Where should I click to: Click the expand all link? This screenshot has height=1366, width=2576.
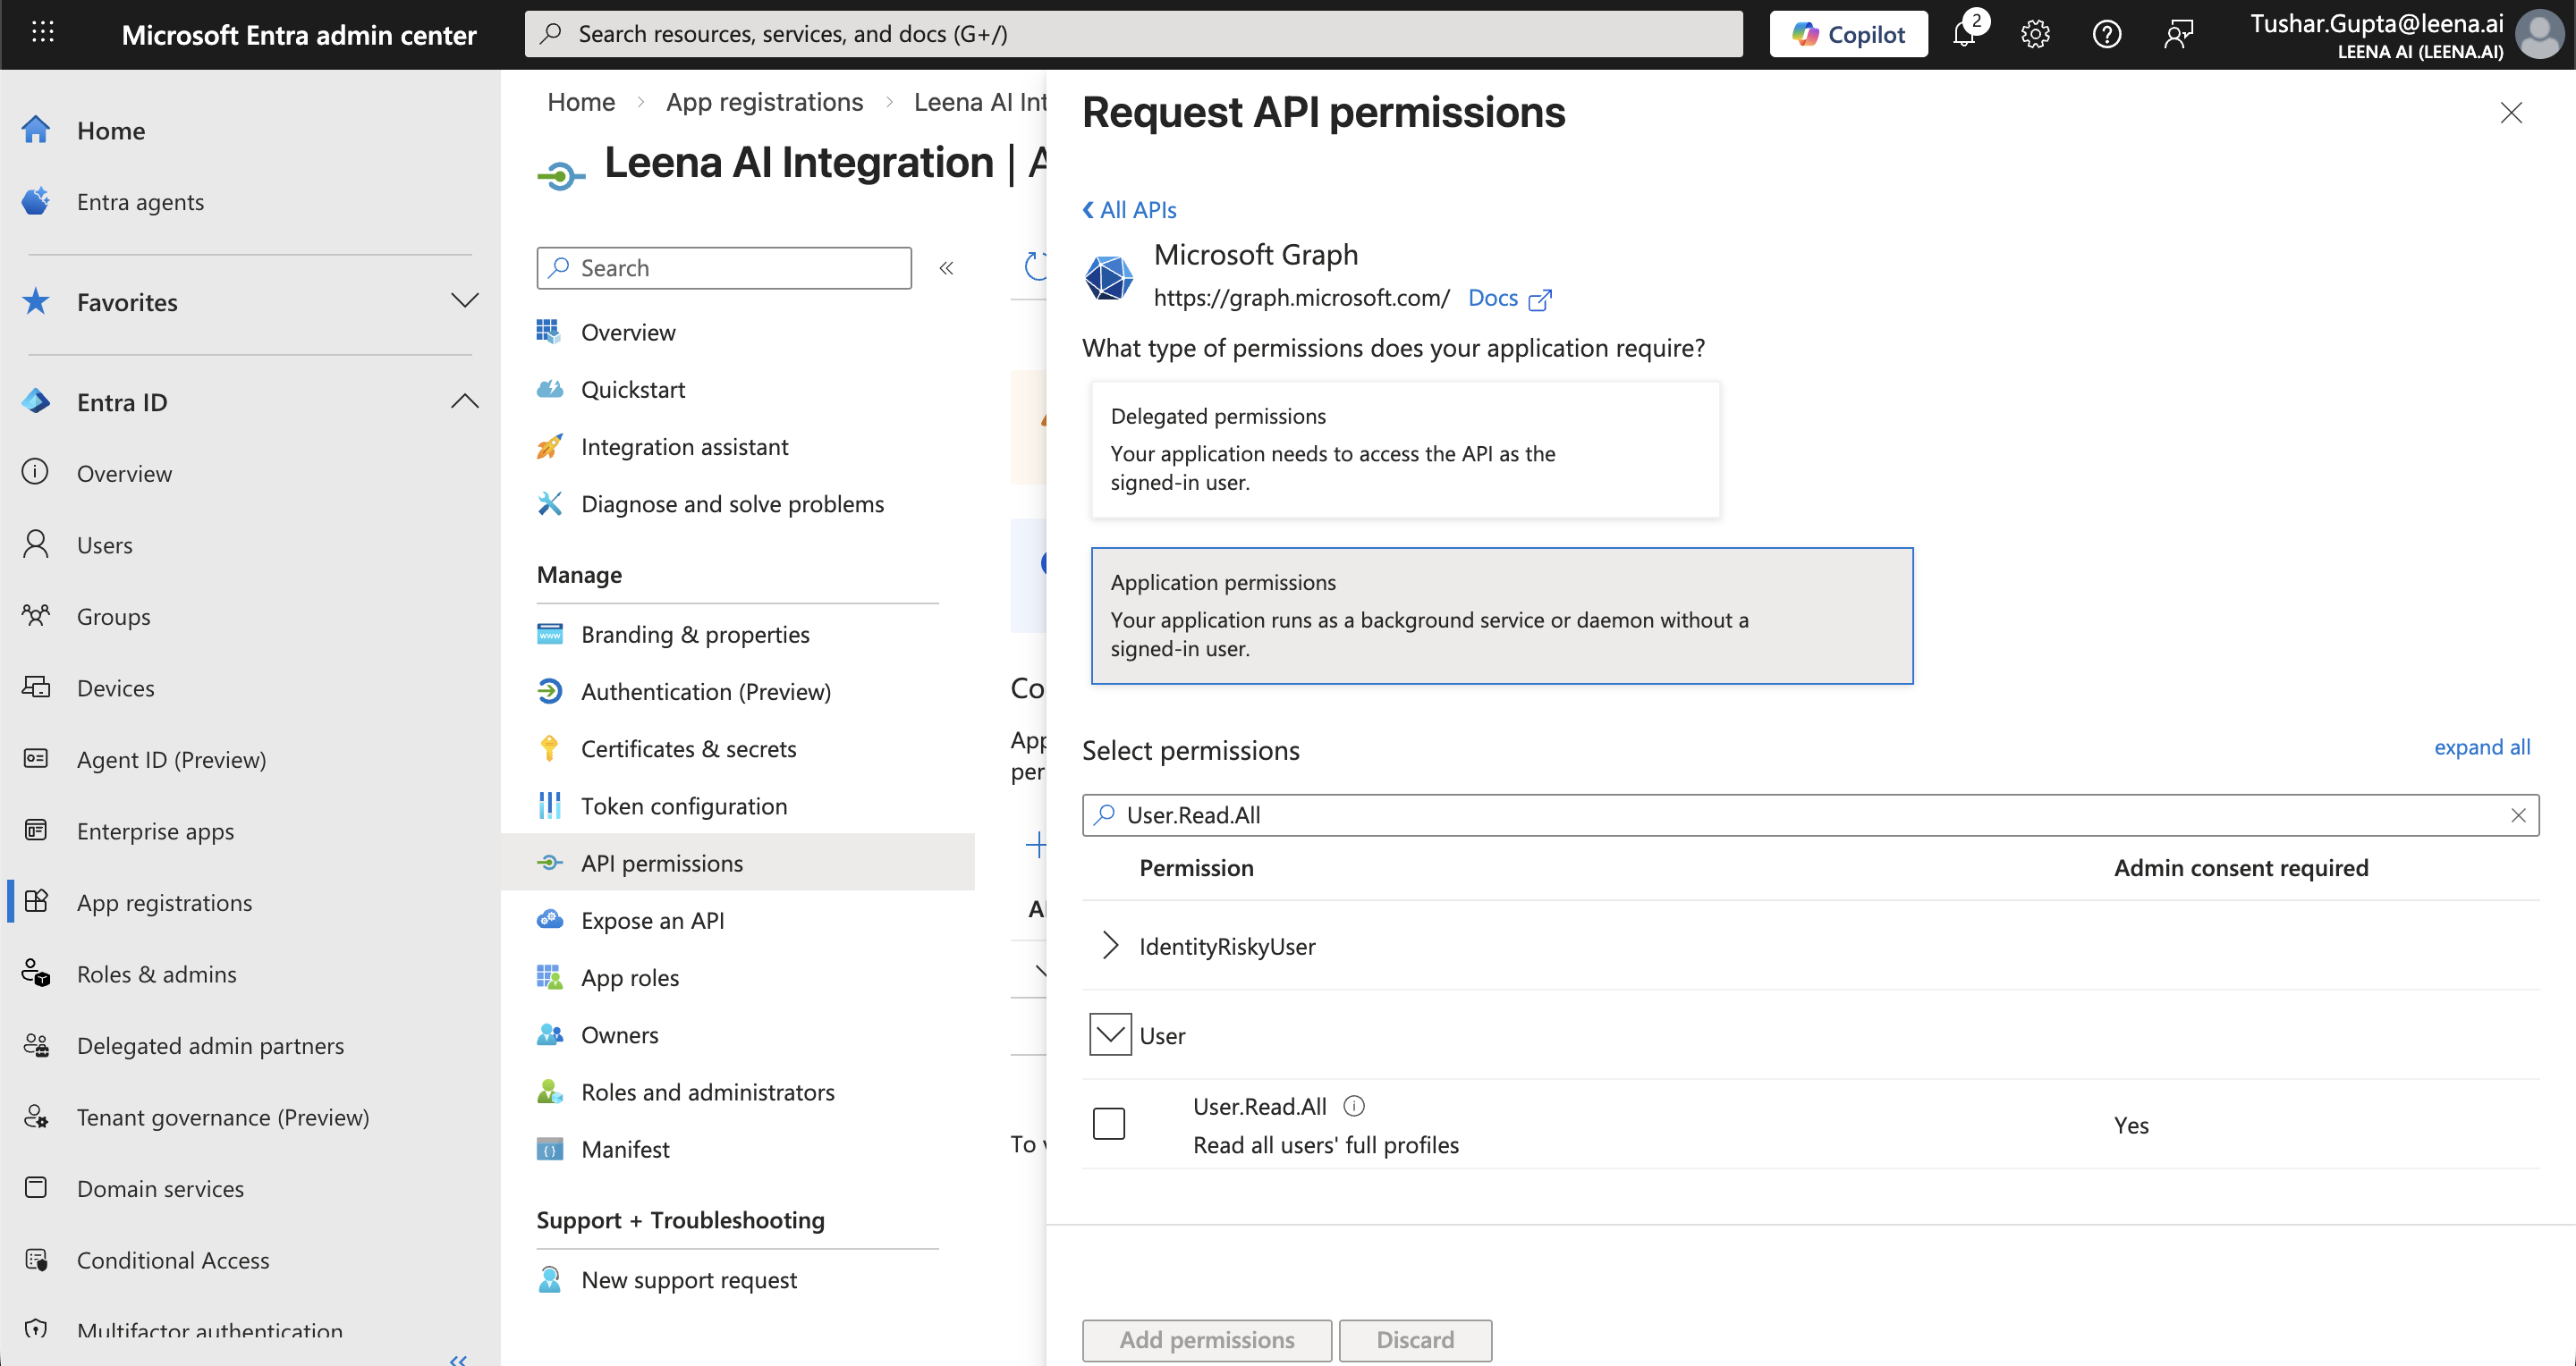(2481, 746)
